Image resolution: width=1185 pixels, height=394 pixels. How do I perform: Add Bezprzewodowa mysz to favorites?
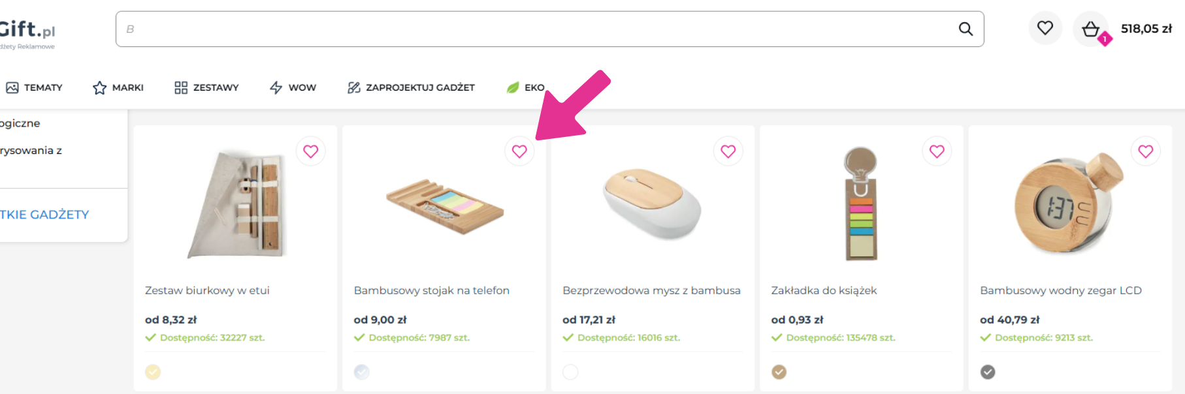tap(728, 151)
